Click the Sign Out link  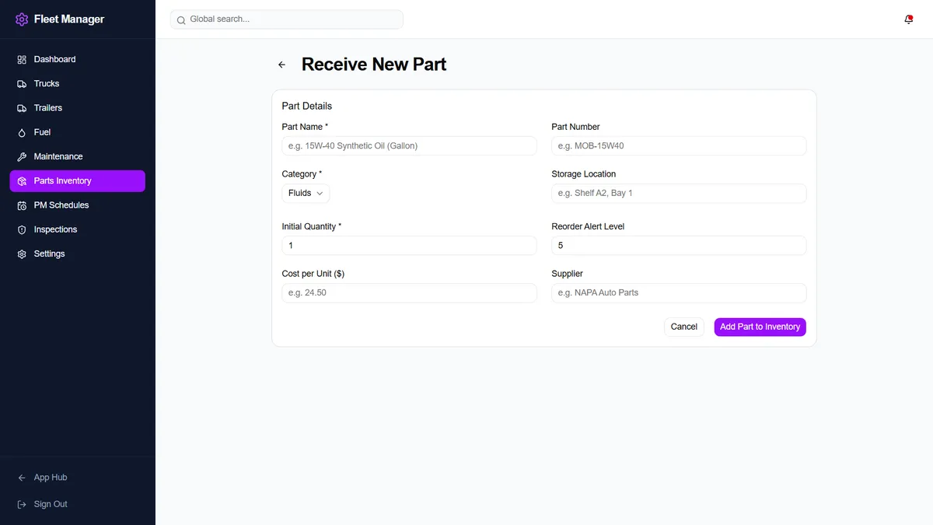pos(77,504)
